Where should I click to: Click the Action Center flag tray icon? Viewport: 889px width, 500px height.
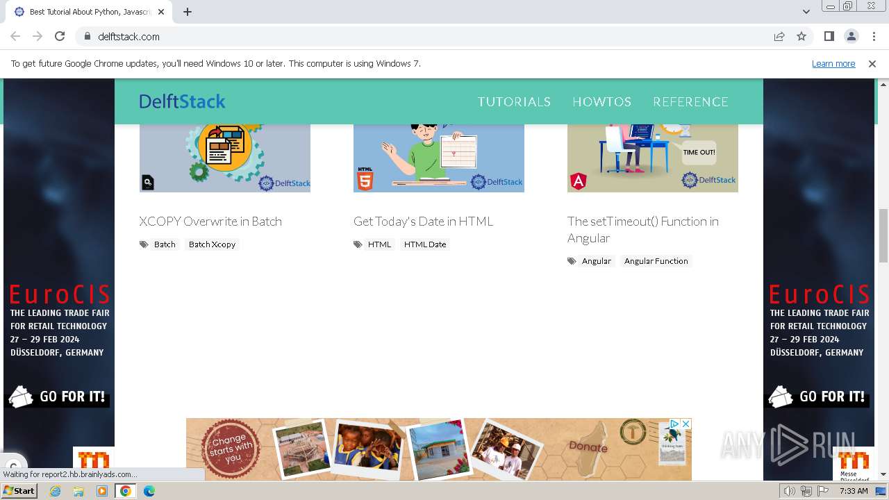(x=823, y=491)
